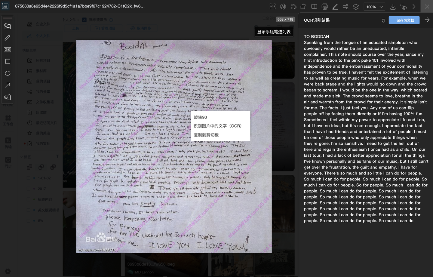Screen dimensions: 433x277
Task: Add a tag using the tag-plus icon
Action: (293, 7)
